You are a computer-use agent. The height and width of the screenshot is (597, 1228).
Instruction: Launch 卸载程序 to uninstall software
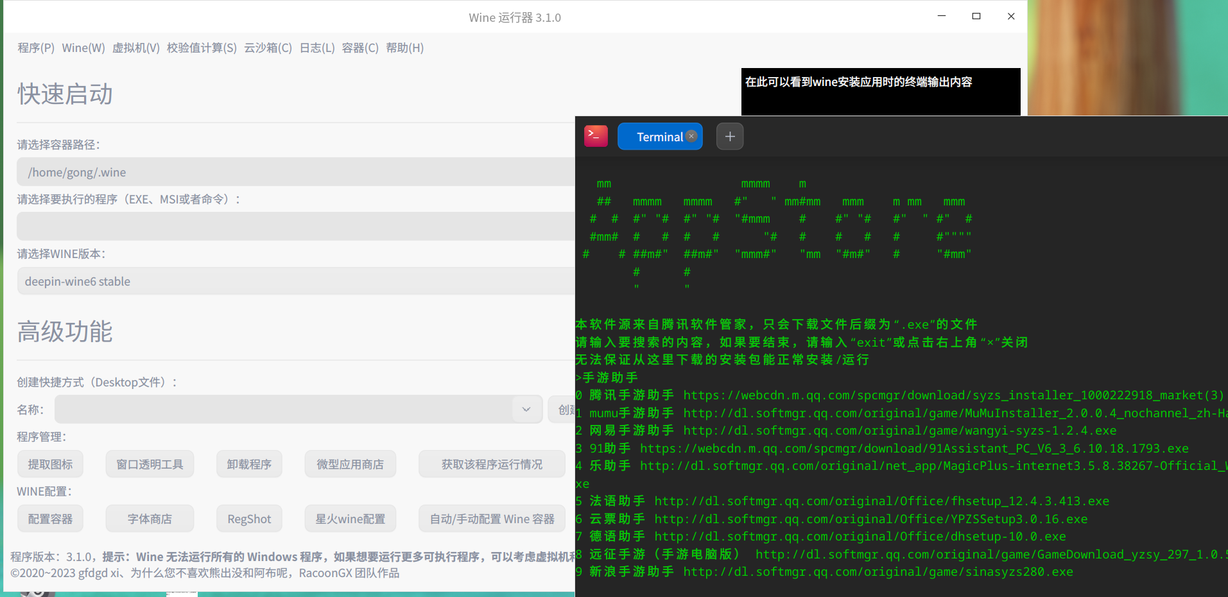[249, 463]
